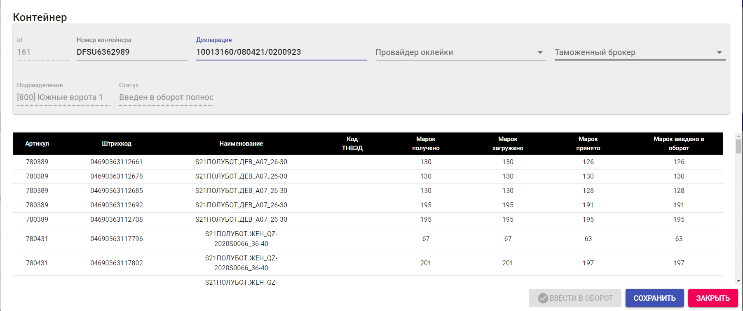Click the Подразделение field
743x311 pixels.
pyautogui.click(x=63, y=97)
